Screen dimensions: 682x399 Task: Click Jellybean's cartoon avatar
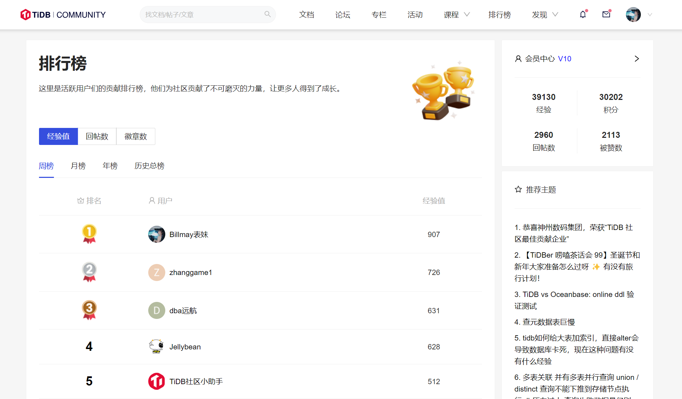pos(156,347)
